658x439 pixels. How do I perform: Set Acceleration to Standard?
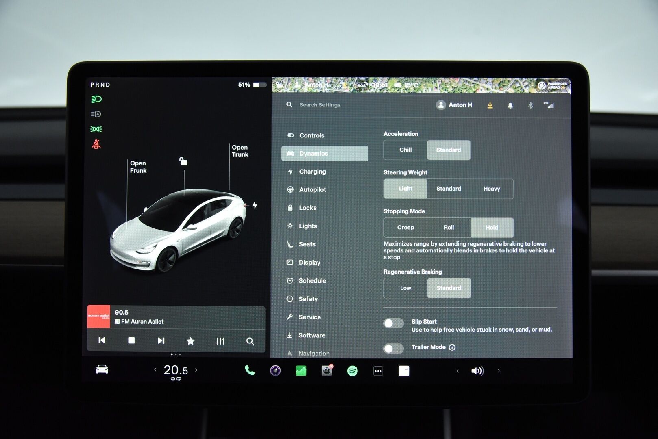[x=449, y=150]
